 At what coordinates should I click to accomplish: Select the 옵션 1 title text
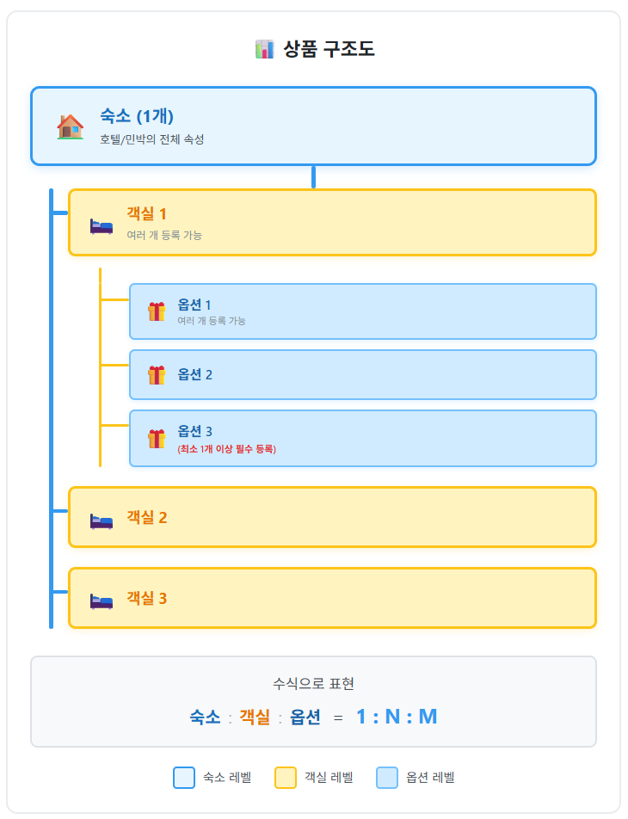pyautogui.click(x=194, y=305)
